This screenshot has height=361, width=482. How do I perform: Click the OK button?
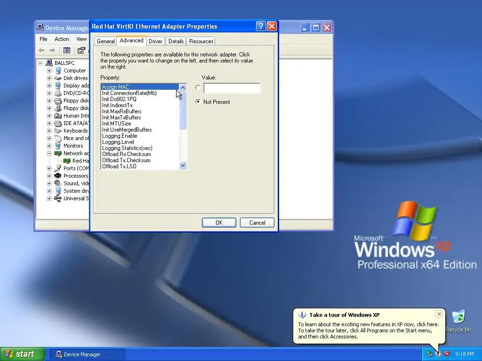pyautogui.click(x=219, y=222)
